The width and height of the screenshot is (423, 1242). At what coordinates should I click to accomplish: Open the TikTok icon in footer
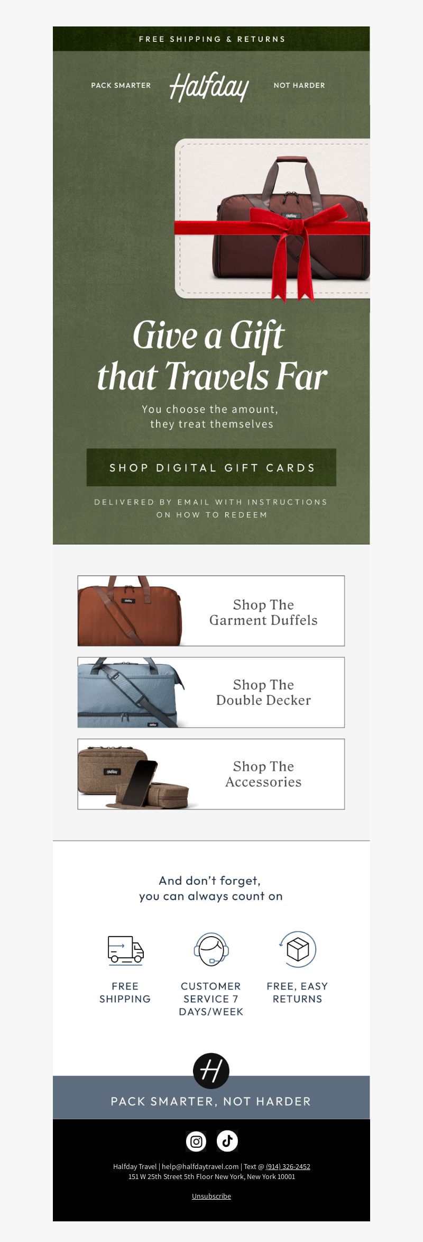pyautogui.click(x=227, y=1141)
